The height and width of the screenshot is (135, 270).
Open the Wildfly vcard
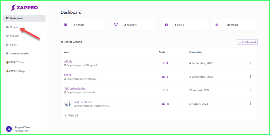[68, 62]
